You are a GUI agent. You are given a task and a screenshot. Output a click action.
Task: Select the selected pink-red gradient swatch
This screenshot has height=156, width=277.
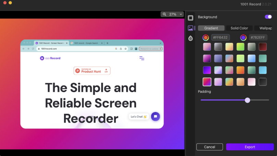(207, 82)
